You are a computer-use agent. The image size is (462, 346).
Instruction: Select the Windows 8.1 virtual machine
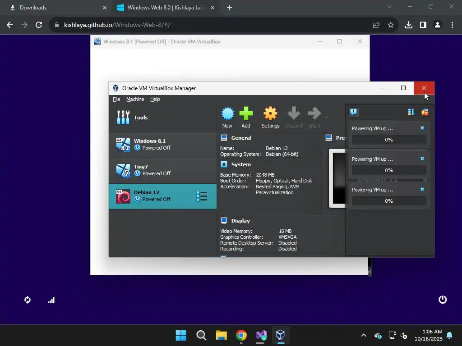(x=162, y=145)
